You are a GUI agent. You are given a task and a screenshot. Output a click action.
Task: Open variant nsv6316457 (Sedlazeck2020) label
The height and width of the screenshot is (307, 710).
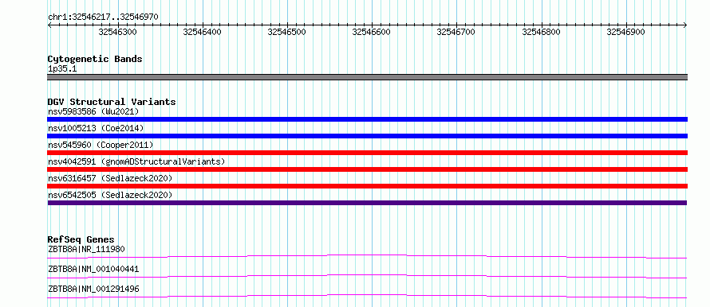point(110,178)
